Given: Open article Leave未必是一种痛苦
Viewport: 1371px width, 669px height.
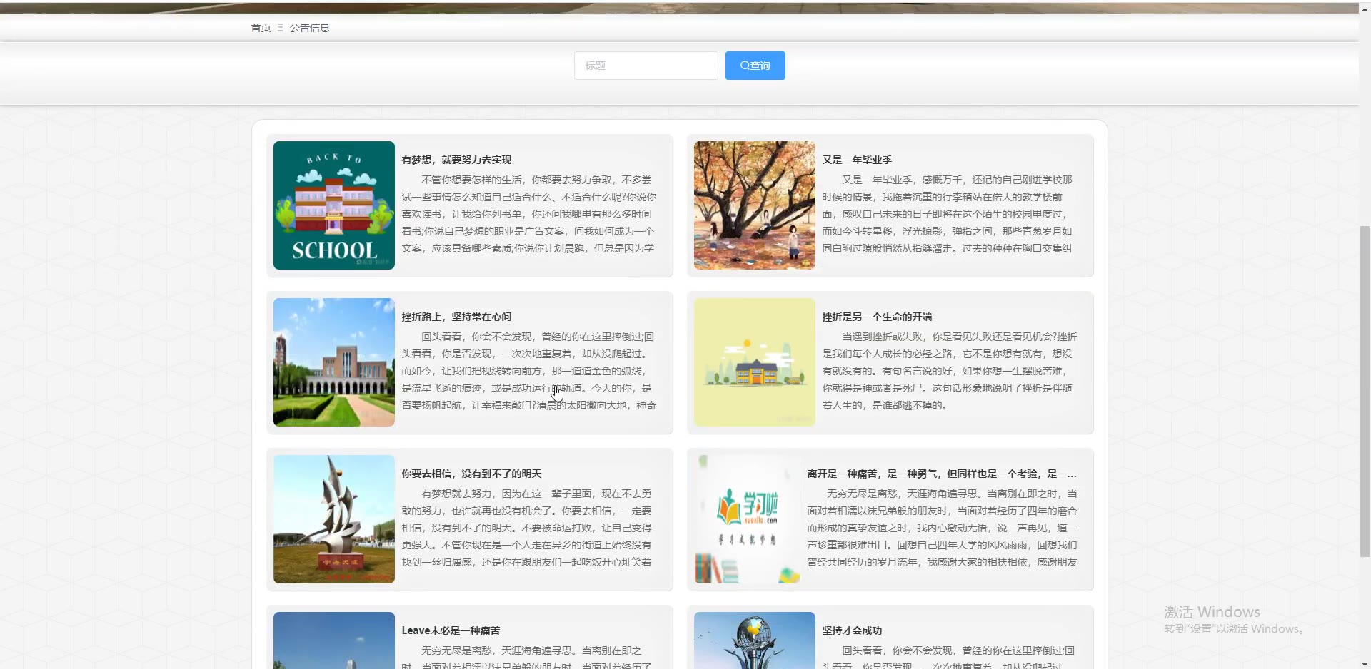Looking at the screenshot, I should point(451,630).
